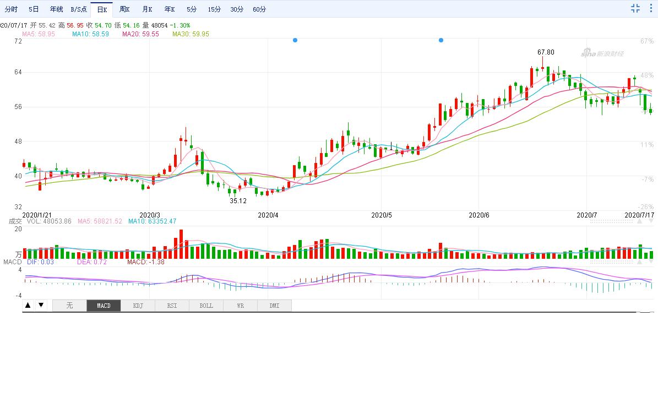This screenshot has height=419, width=658.
Task: Click the MA30 legend label
Action: point(191,34)
